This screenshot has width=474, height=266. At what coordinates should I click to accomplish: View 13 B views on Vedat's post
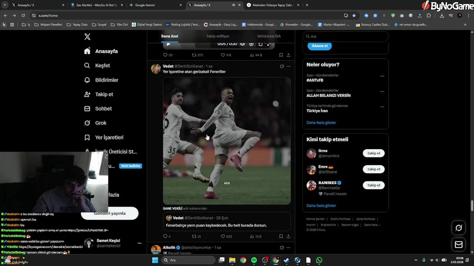(x=256, y=236)
